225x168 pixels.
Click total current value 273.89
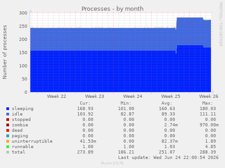pos(85,152)
